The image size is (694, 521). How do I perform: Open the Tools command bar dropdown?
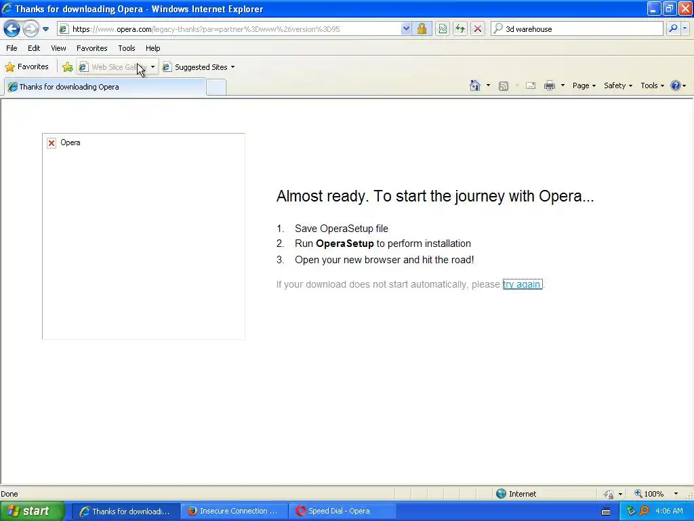coord(652,85)
